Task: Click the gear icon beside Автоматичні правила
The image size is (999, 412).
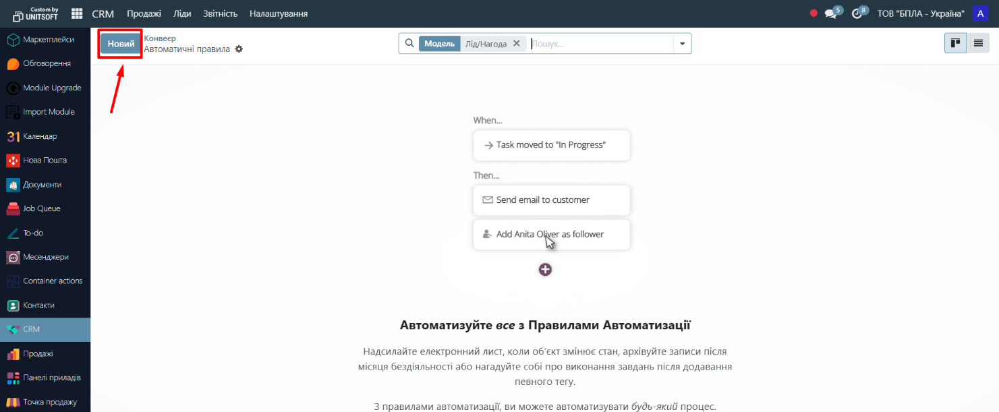Action: point(239,49)
